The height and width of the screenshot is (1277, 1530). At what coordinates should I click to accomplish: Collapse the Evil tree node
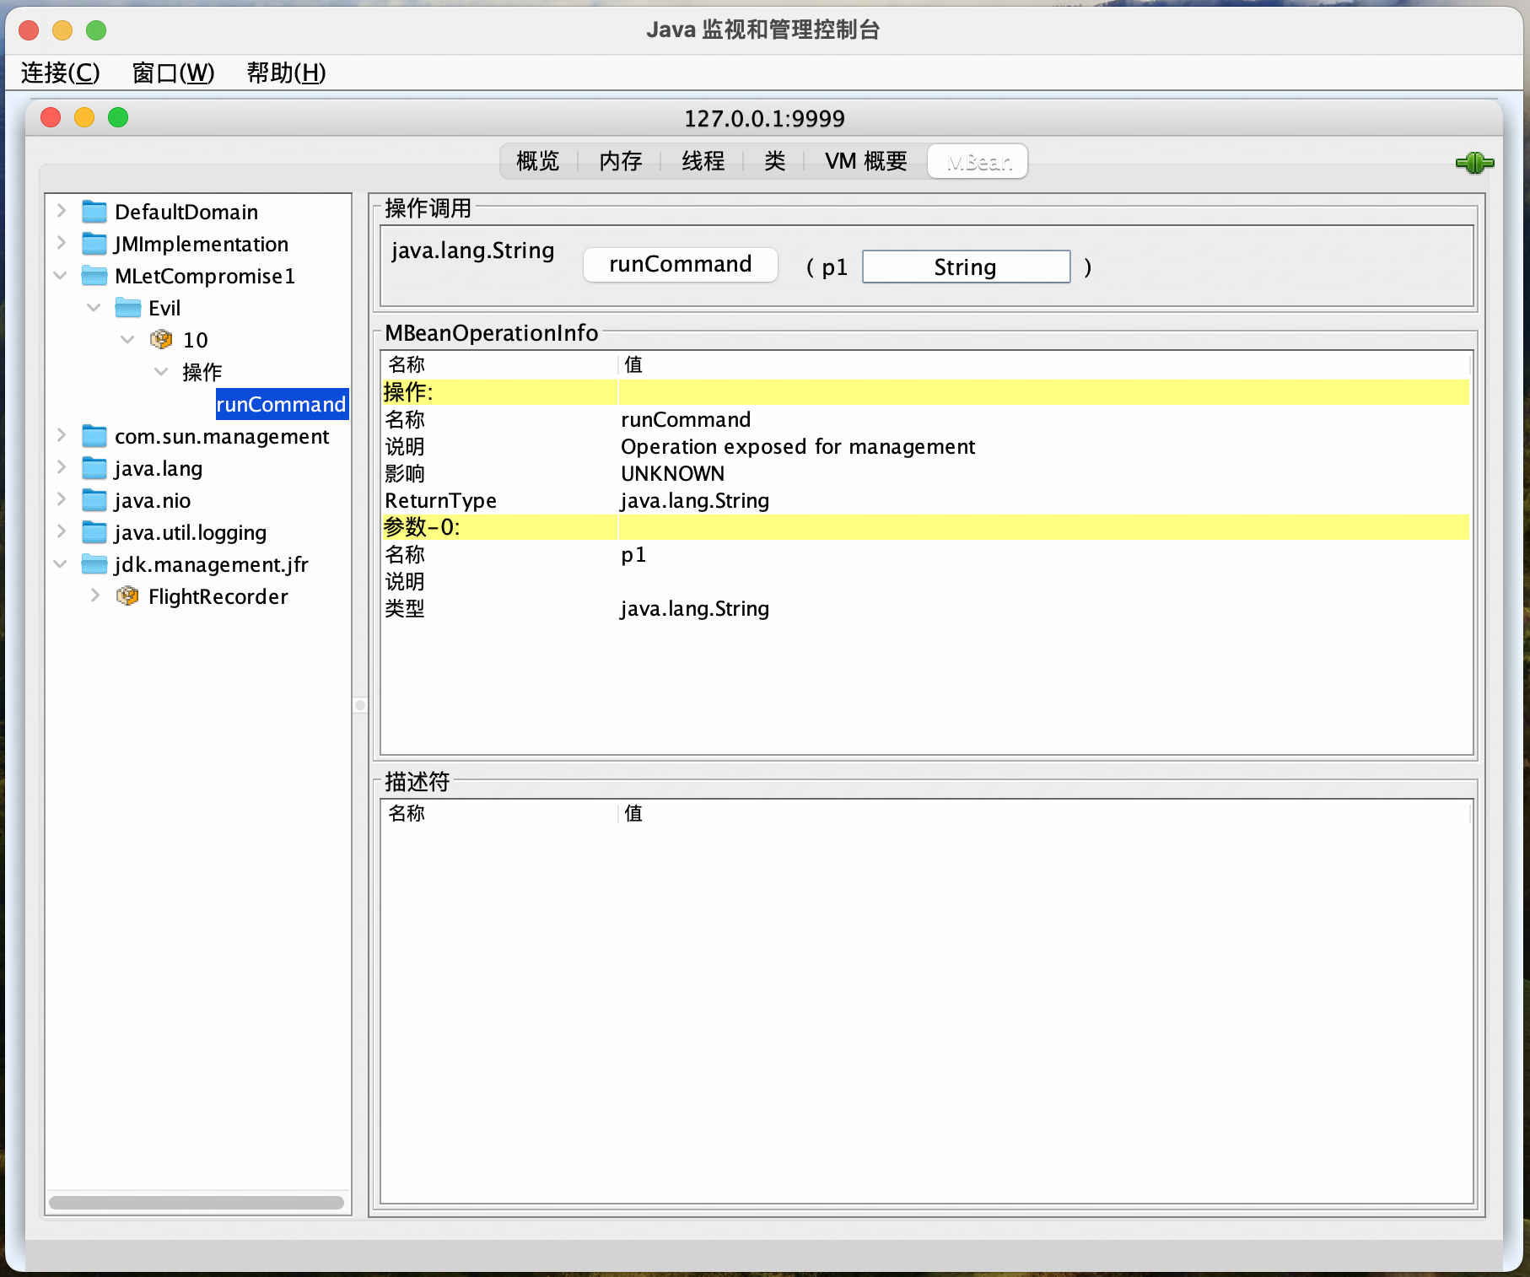tap(94, 307)
